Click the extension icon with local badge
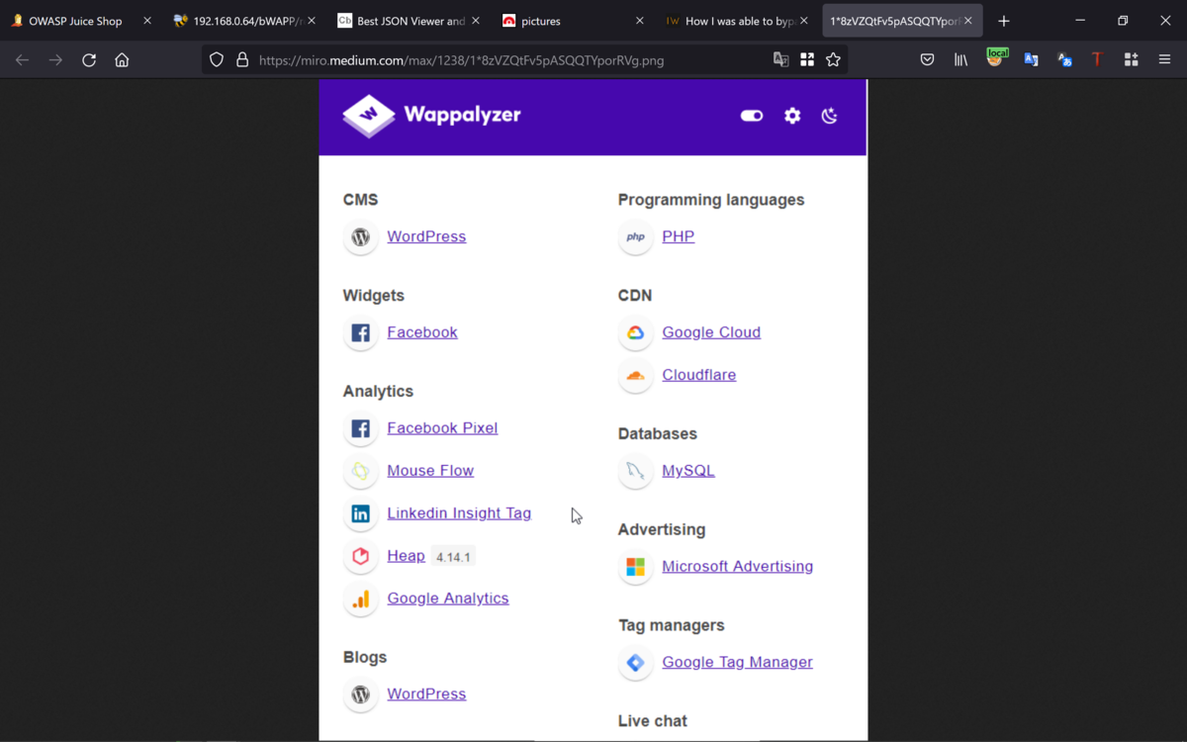Viewport: 1187px width, 742px height. (x=996, y=58)
